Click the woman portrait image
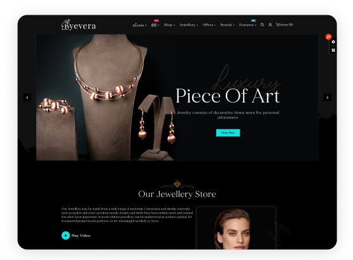Viewport: 353px width, 260px height. pos(236,227)
